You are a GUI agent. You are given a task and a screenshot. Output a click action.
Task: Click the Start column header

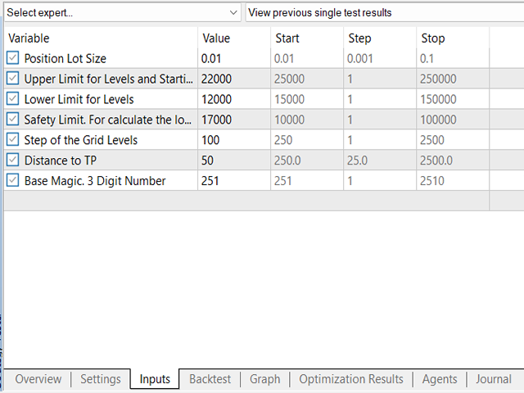(307, 38)
